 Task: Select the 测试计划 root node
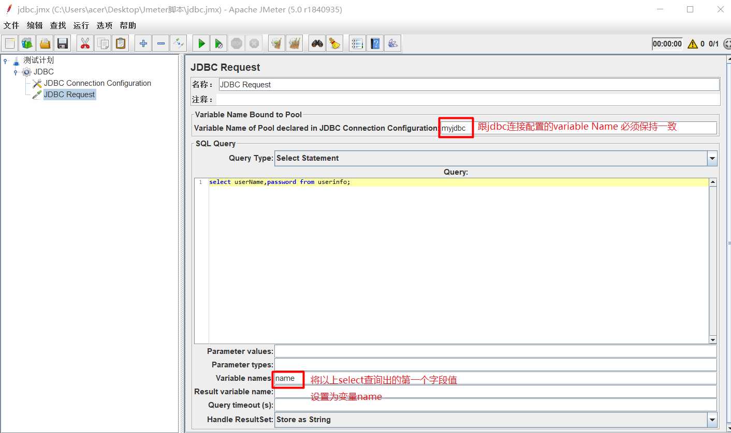pos(38,60)
